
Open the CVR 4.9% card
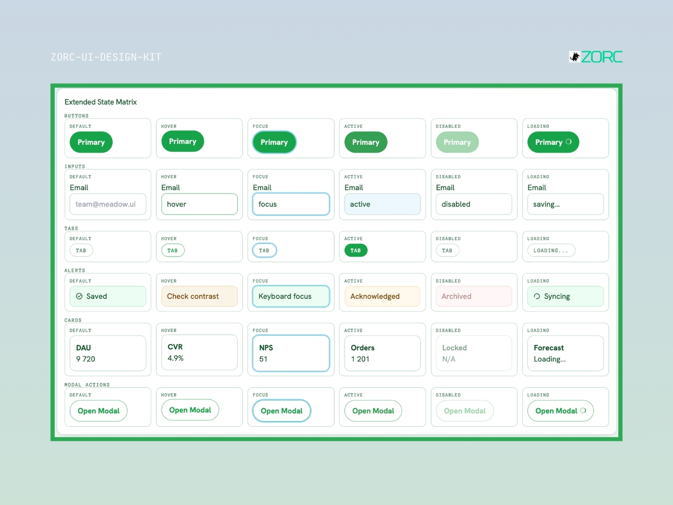tap(199, 352)
